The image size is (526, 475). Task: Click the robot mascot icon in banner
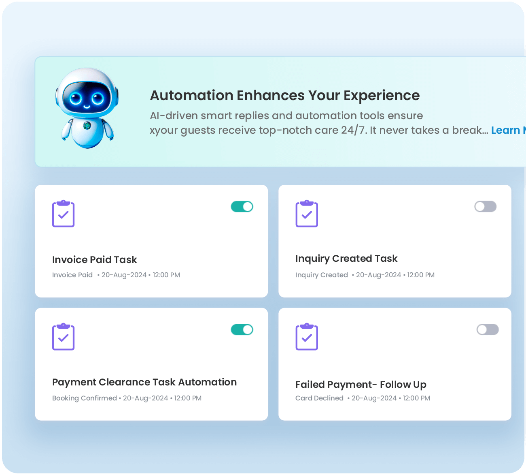pyautogui.click(x=87, y=108)
